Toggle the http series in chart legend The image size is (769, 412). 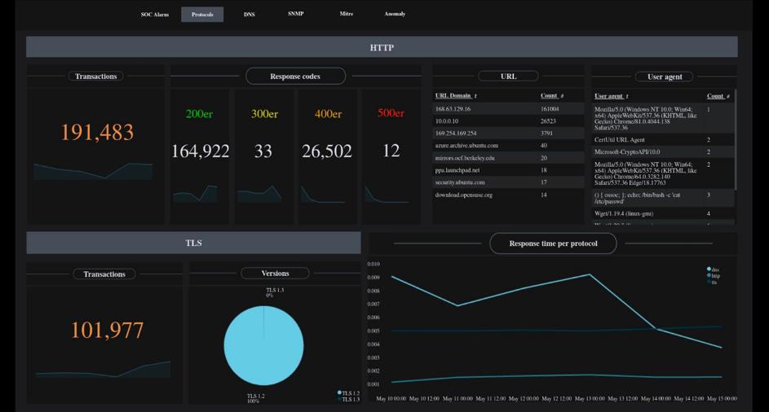pyautogui.click(x=714, y=276)
